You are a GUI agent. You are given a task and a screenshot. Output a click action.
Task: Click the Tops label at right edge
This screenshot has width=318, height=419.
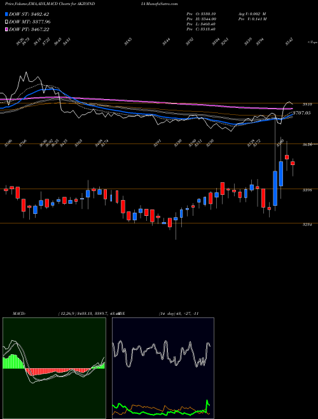312,42
